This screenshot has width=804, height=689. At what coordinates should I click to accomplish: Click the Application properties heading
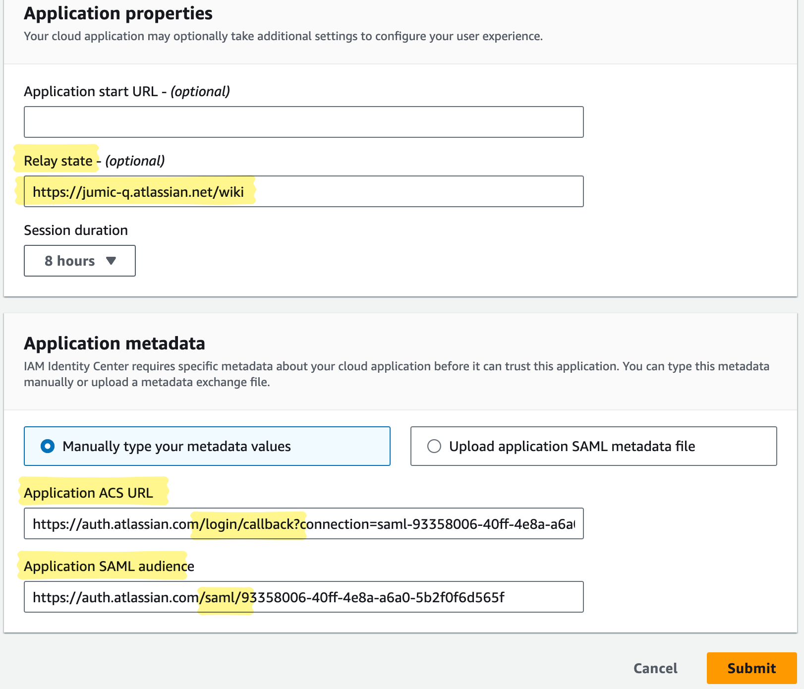118,13
